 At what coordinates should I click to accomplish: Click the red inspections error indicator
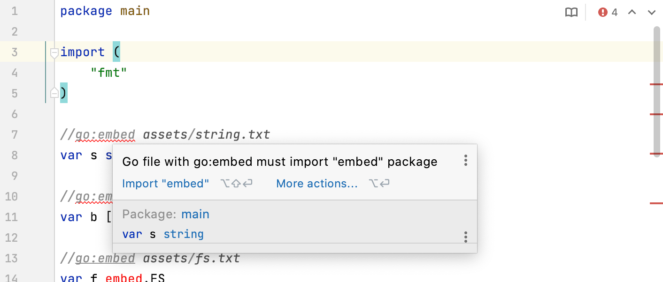coord(602,12)
